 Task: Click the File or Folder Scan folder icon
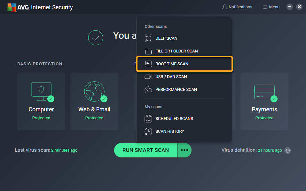coord(148,51)
